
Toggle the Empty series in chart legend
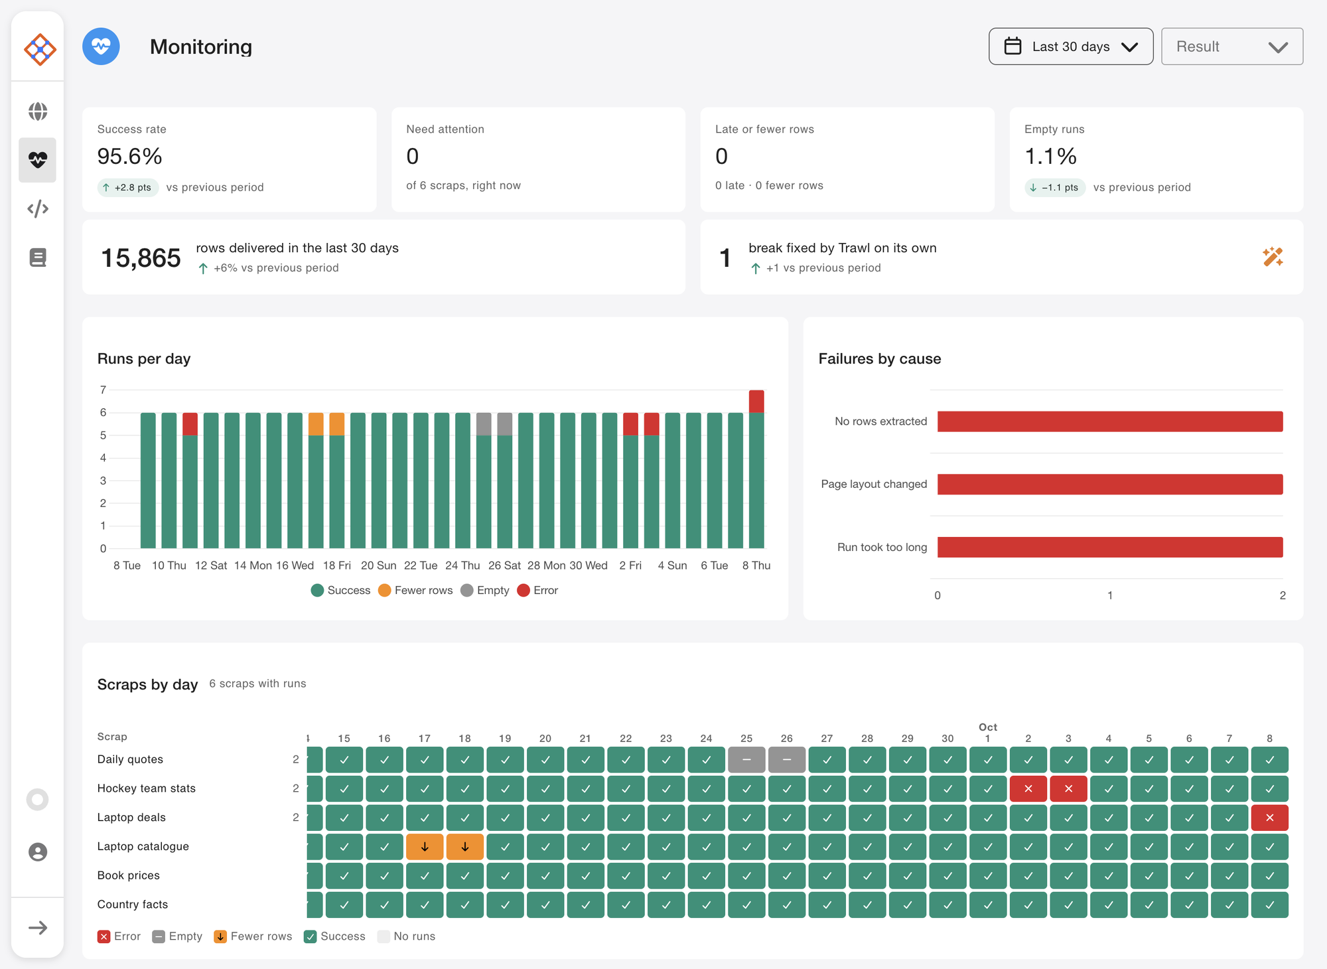pyautogui.click(x=485, y=590)
